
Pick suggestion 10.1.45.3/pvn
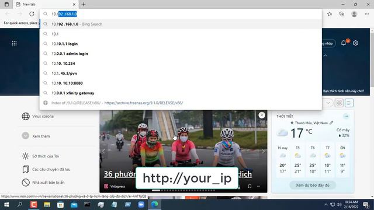pos(181,73)
